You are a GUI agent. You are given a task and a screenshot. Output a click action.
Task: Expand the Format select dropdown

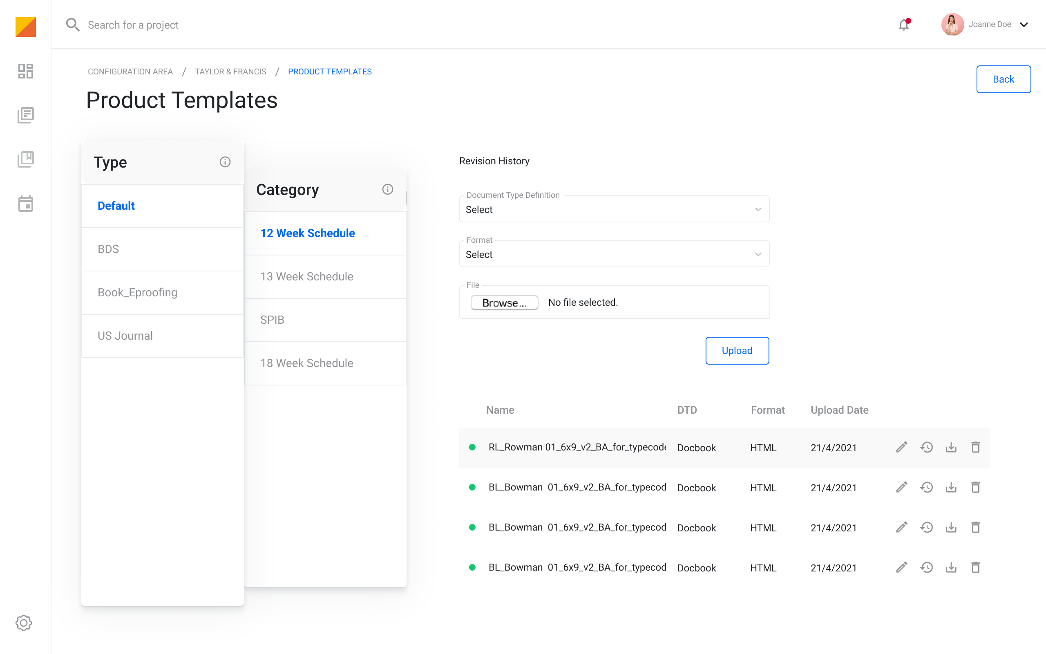(x=614, y=254)
